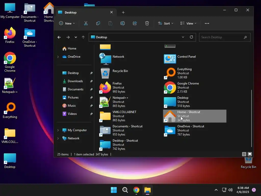The height and width of the screenshot is (196, 261).
Task: Open the View dropdown menu
Action: (x=188, y=23)
